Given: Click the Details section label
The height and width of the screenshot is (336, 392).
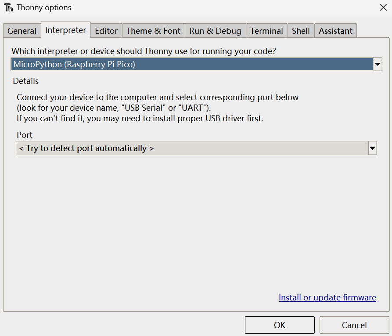Looking at the screenshot, I should (26, 81).
